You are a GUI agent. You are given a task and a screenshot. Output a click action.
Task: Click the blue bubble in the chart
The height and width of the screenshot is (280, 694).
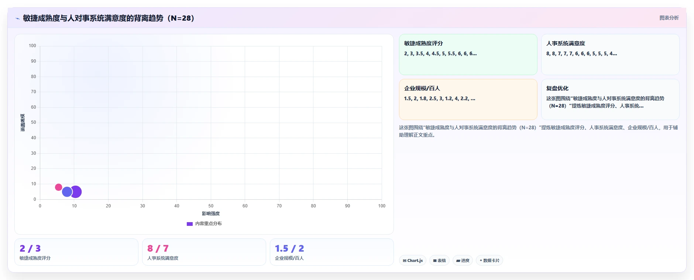(67, 192)
